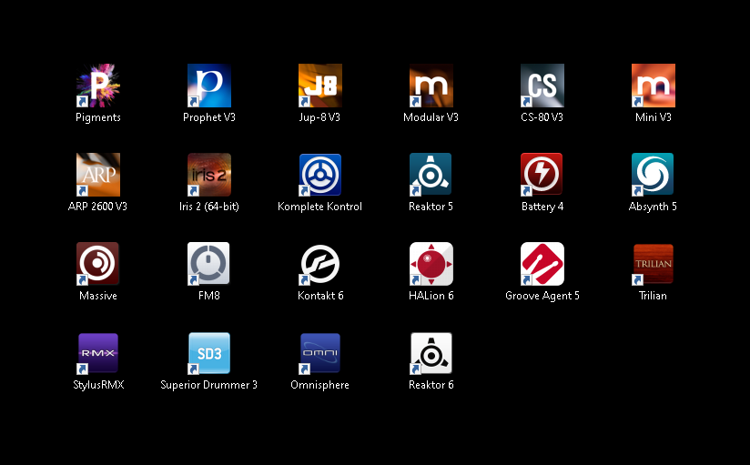750x465 pixels.
Task: Select the CS-80 V3 icon
Action: (x=542, y=86)
